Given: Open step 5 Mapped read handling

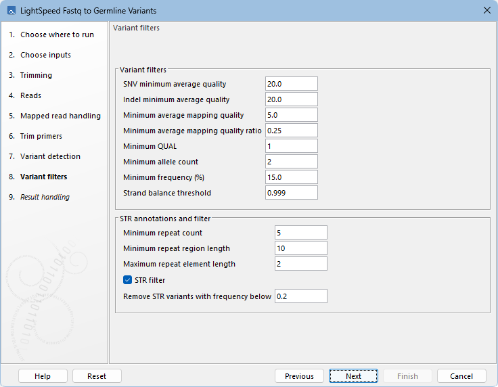Looking at the screenshot, I should (x=55, y=116).
